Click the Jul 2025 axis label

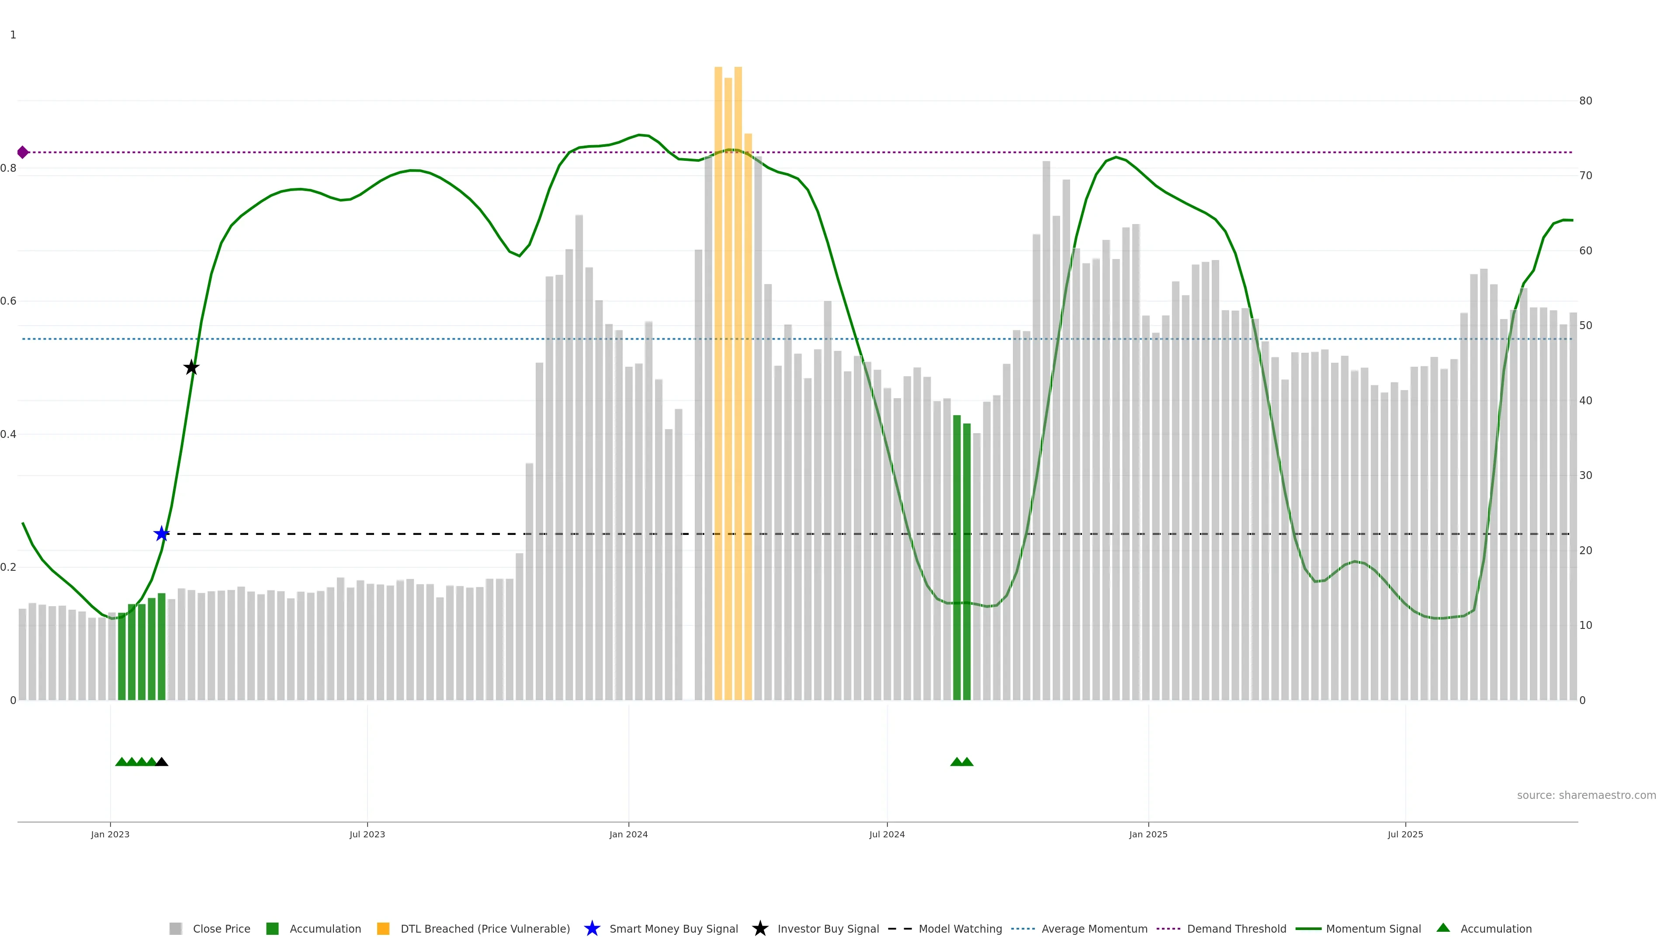tap(1405, 834)
